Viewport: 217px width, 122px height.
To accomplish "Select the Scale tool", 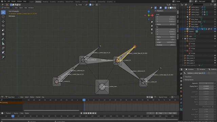I will click(x=3, y=30).
